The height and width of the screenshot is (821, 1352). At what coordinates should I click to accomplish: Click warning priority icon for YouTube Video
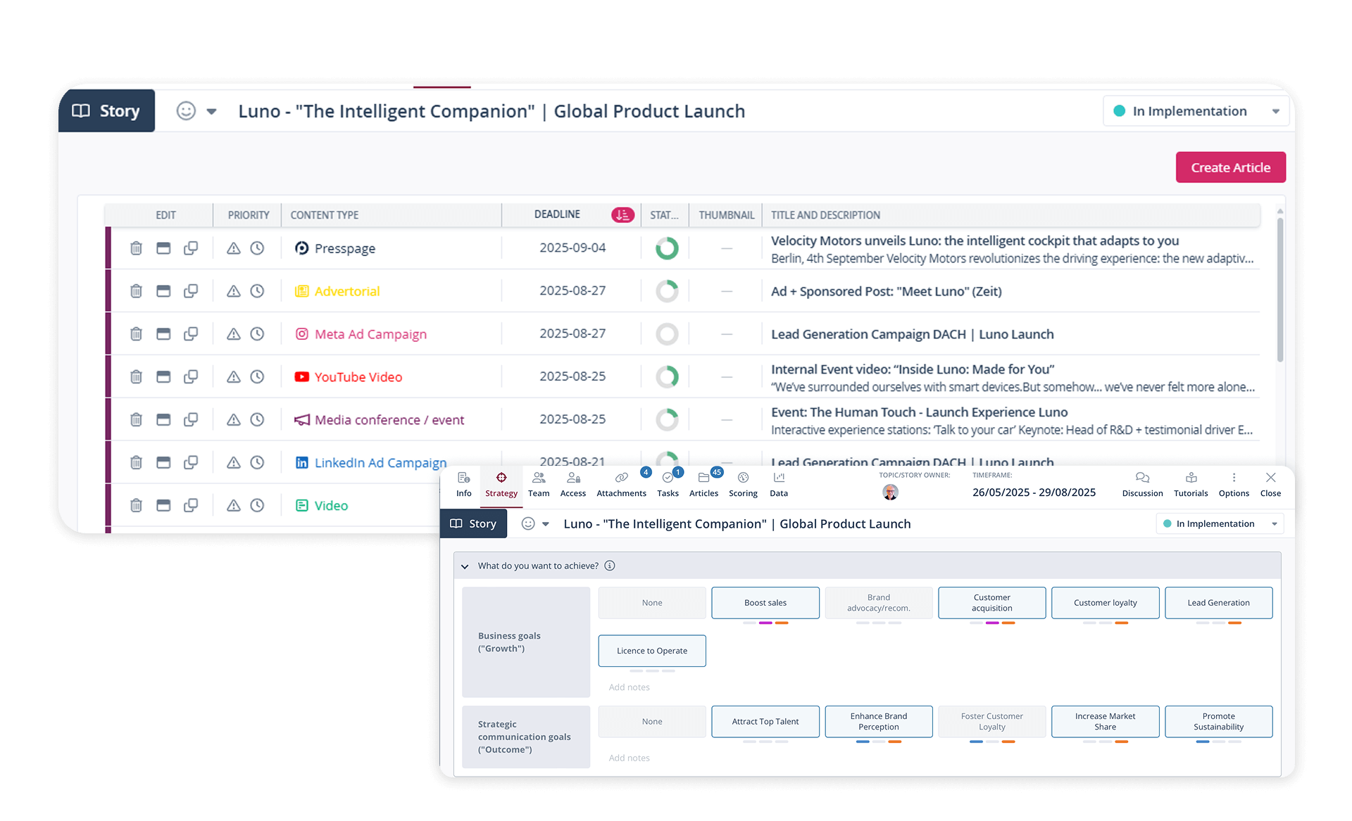[233, 377]
